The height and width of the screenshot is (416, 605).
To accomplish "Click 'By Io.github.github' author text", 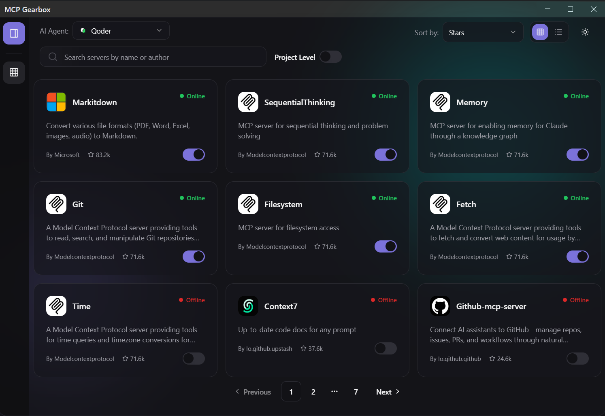I will pyautogui.click(x=456, y=359).
